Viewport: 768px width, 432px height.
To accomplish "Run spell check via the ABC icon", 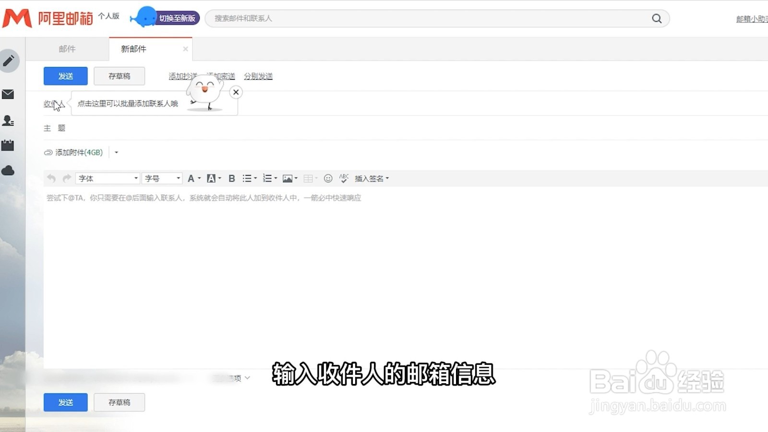I will pos(344,178).
